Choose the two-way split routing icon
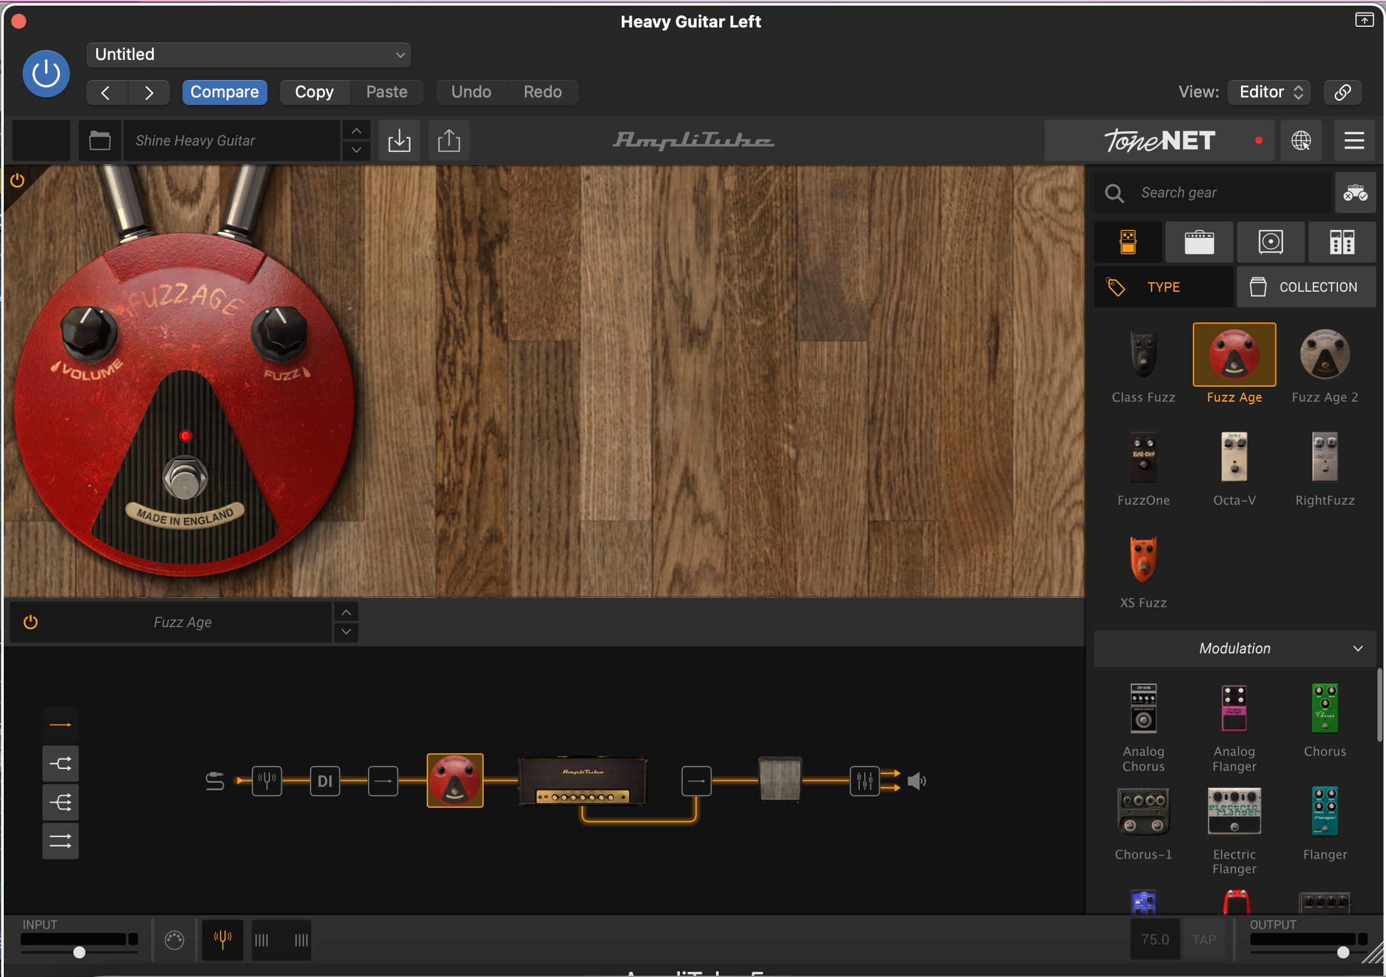1386x977 pixels. tap(61, 763)
